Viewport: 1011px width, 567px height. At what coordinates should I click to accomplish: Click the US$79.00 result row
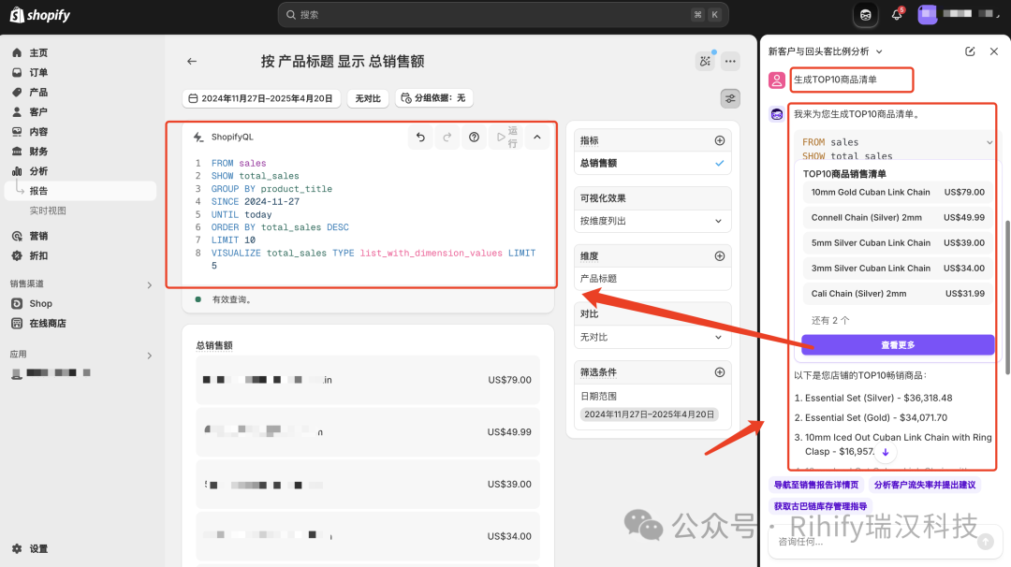[x=368, y=380]
